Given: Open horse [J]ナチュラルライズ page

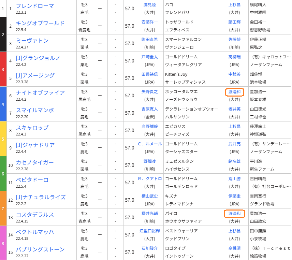Looking at the screenshot, I should click(41, 197).
